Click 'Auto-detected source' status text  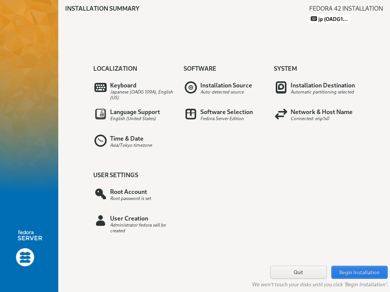222,92
